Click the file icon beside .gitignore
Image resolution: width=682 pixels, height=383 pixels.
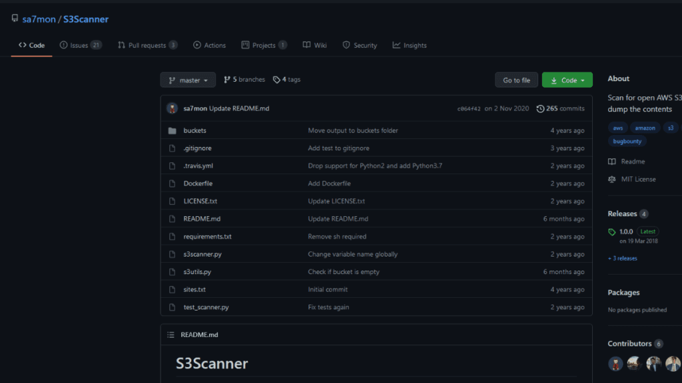(172, 148)
